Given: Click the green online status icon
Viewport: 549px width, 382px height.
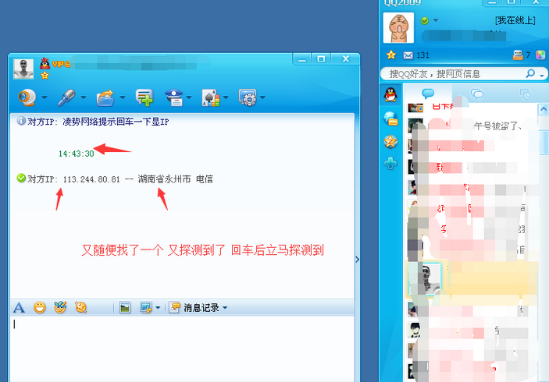Looking at the screenshot, I should [x=425, y=20].
